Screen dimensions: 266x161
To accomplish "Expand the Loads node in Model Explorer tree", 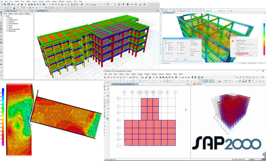I will [x=7, y=27].
